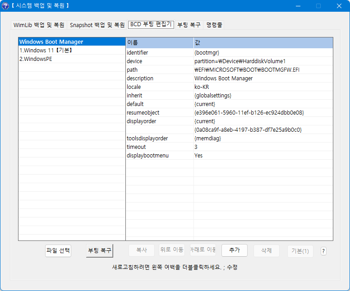This screenshot has height=291, width=350.
Task: Click the partition=\Device\HarddiskVolume1 value
Action: tap(240, 61)
